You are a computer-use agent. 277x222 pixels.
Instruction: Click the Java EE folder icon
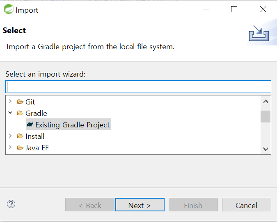(x=20, y=148)
